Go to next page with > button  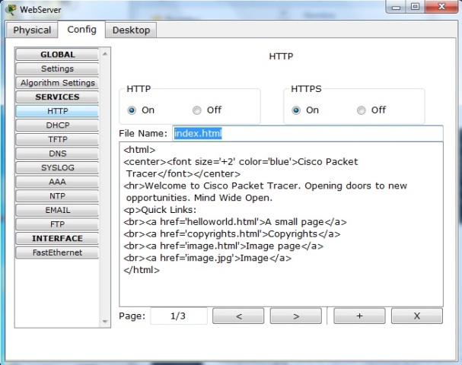pos(295,316)
